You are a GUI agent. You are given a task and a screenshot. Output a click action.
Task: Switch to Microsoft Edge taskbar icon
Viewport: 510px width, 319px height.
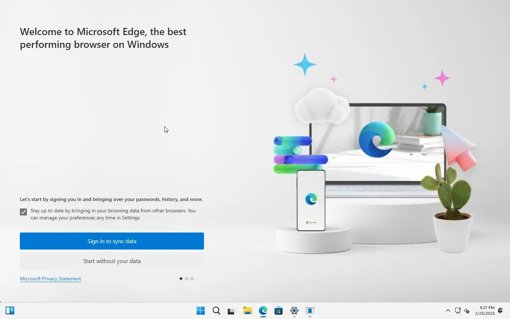pos(263,311)
